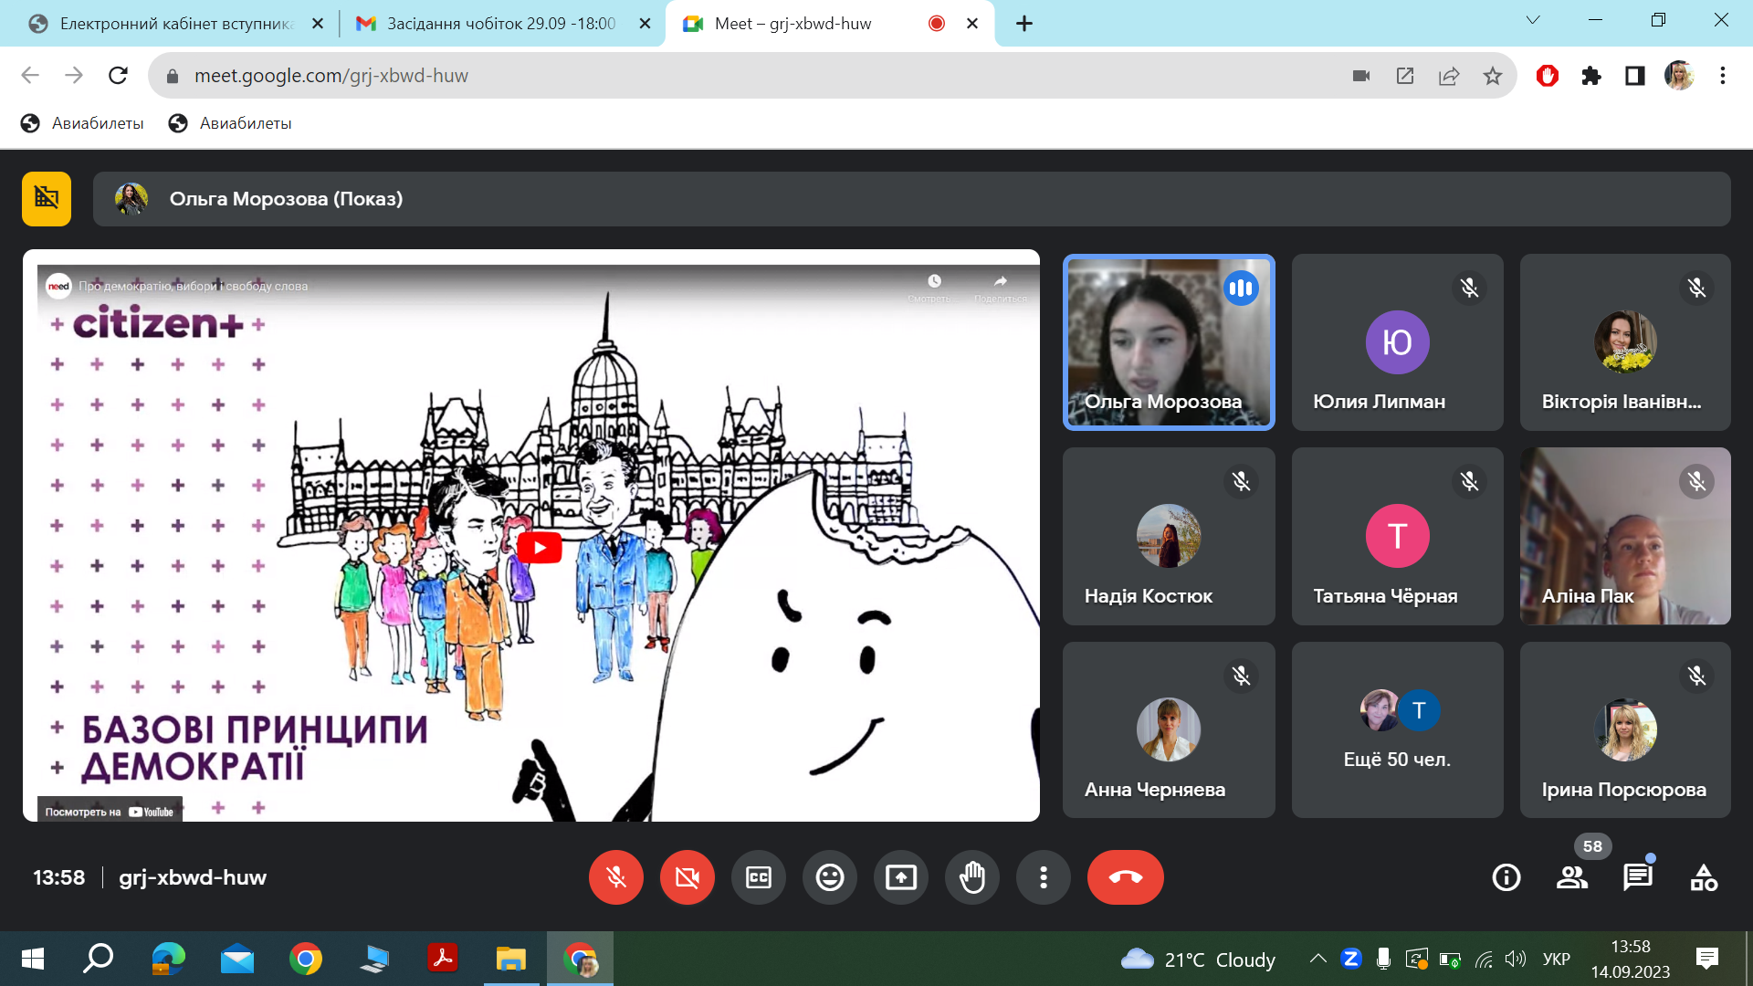Open emoji reactions button
1753x986 pixels.
click(x=830, y=877)
